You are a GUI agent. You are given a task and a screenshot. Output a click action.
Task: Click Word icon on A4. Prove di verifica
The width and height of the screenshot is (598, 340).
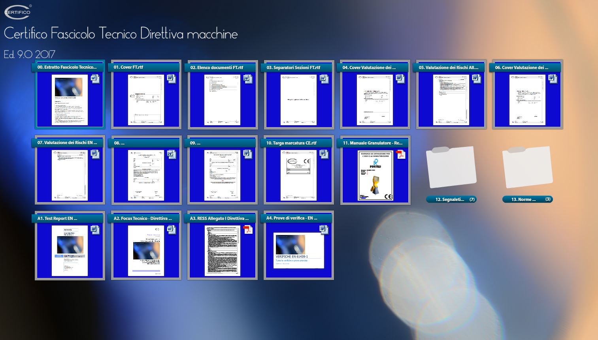pyautogui.click(x=324, y=229)
